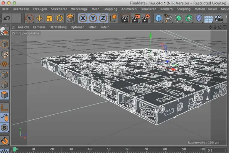Click the red X axis handle

click(x=174, y=70)
